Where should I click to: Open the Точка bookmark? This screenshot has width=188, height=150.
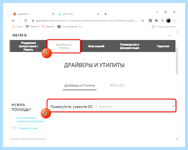pos(18,27)
